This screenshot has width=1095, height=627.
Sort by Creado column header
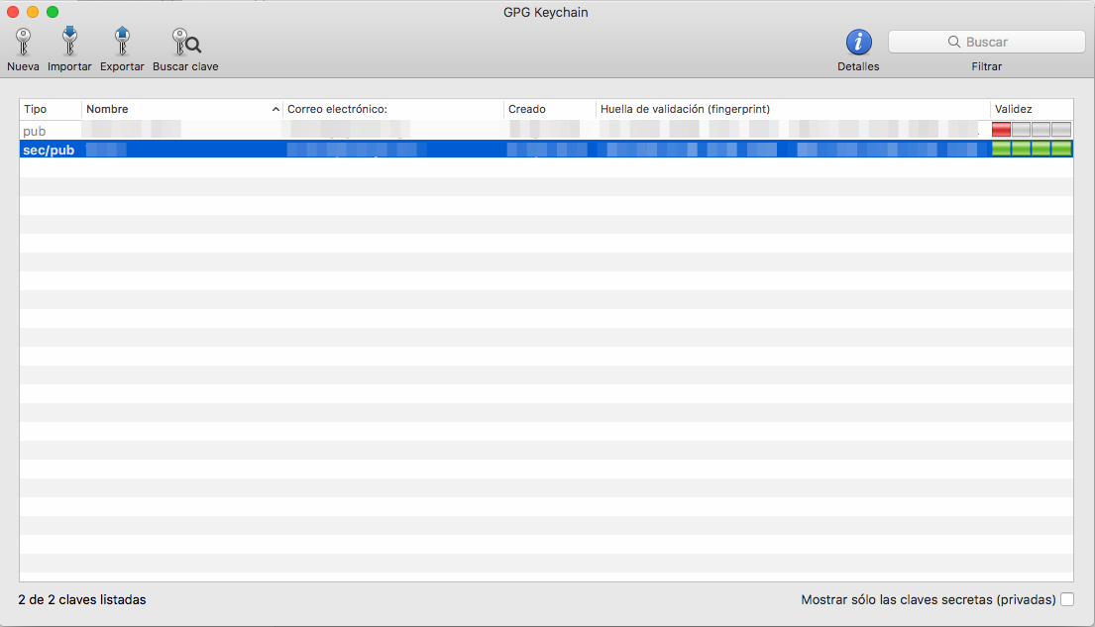coord(550,109)
